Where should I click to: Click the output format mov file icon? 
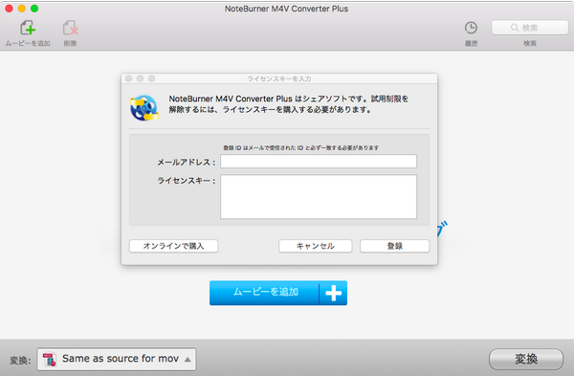click(50, 359)
